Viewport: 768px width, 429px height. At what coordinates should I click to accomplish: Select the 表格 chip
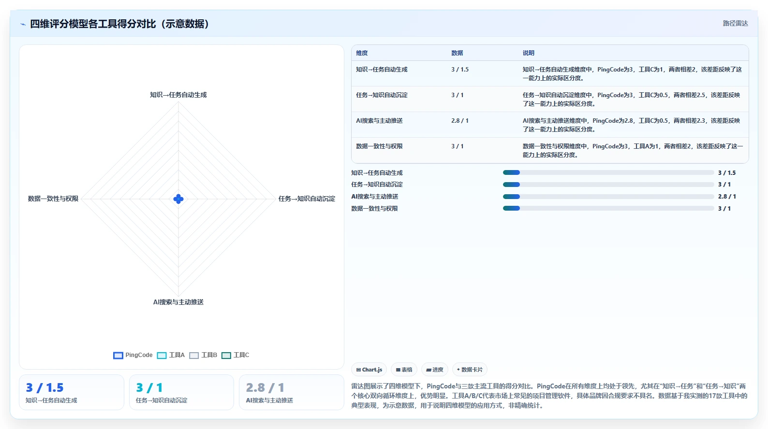tap(404, 370)
